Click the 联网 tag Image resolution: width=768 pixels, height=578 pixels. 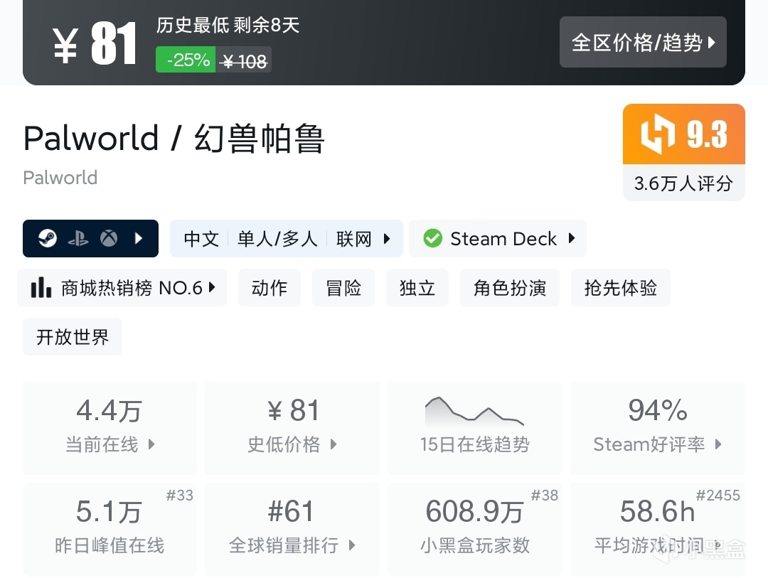coord(353,239)
